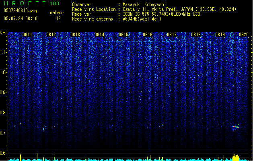This screenshot has width=253, height=161.
Task: Click the 0613 time marker
Action: tap(75, 35)
